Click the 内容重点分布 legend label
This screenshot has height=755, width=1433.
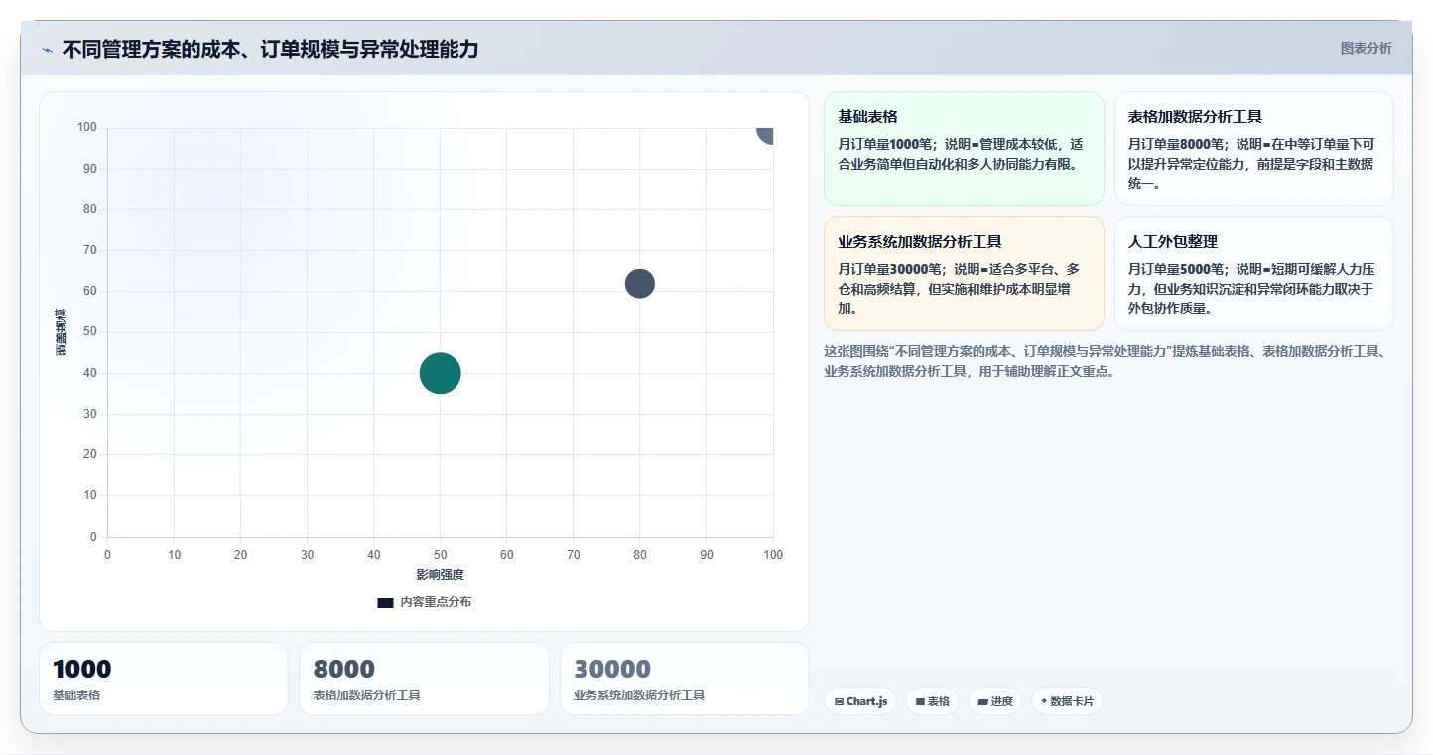click(436, 602)
